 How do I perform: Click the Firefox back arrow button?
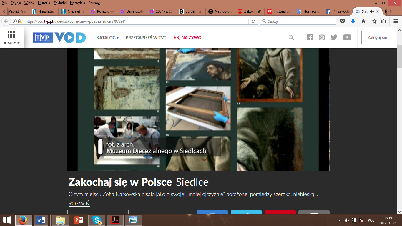tap(6, 21)
